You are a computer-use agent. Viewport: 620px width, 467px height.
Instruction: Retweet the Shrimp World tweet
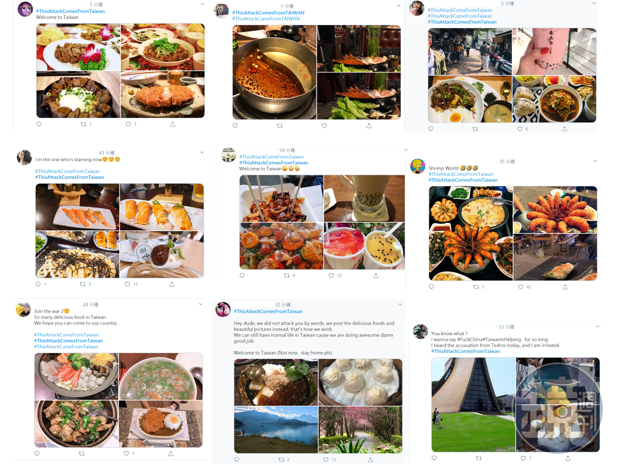click(x=476, y=287)
